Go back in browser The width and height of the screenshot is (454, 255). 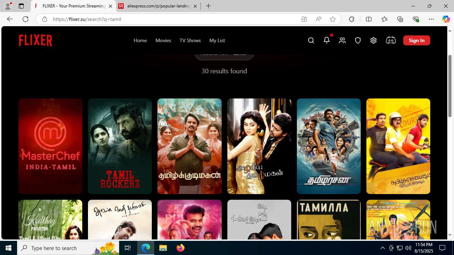click(x=10, y=19)
